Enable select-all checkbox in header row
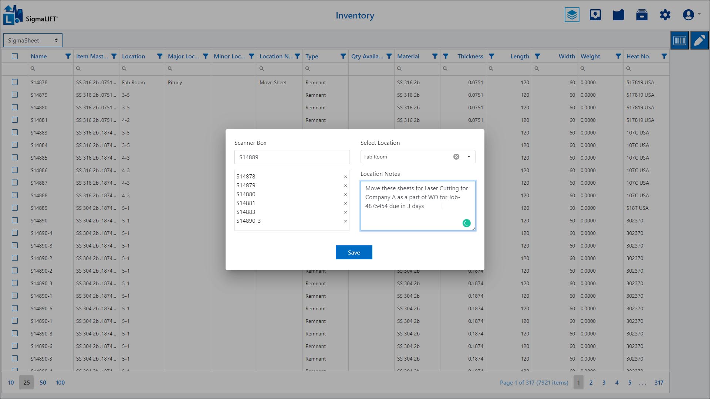This screenshot has width=710, height=399. pyautogui.click(x=15, y=55)
